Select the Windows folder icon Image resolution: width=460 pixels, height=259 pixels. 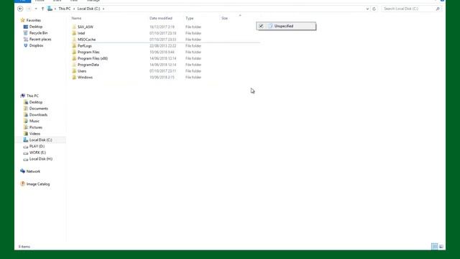74,78
